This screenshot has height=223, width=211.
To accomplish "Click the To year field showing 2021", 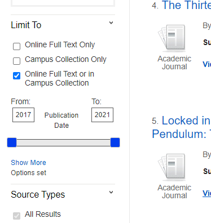I will pos(102,115).
